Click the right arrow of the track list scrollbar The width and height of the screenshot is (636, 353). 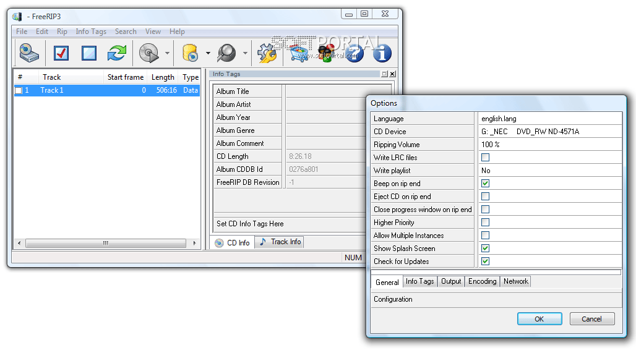[195, 243]
